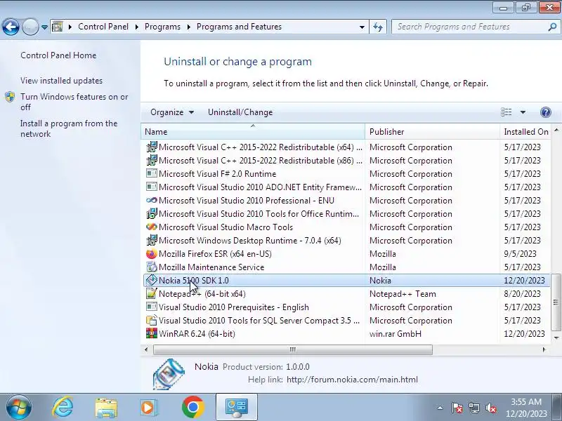
Task: Select Microsoft Visual C++ 2015-2022 Redistributable (x86) icon
Action: click(152, 161)
